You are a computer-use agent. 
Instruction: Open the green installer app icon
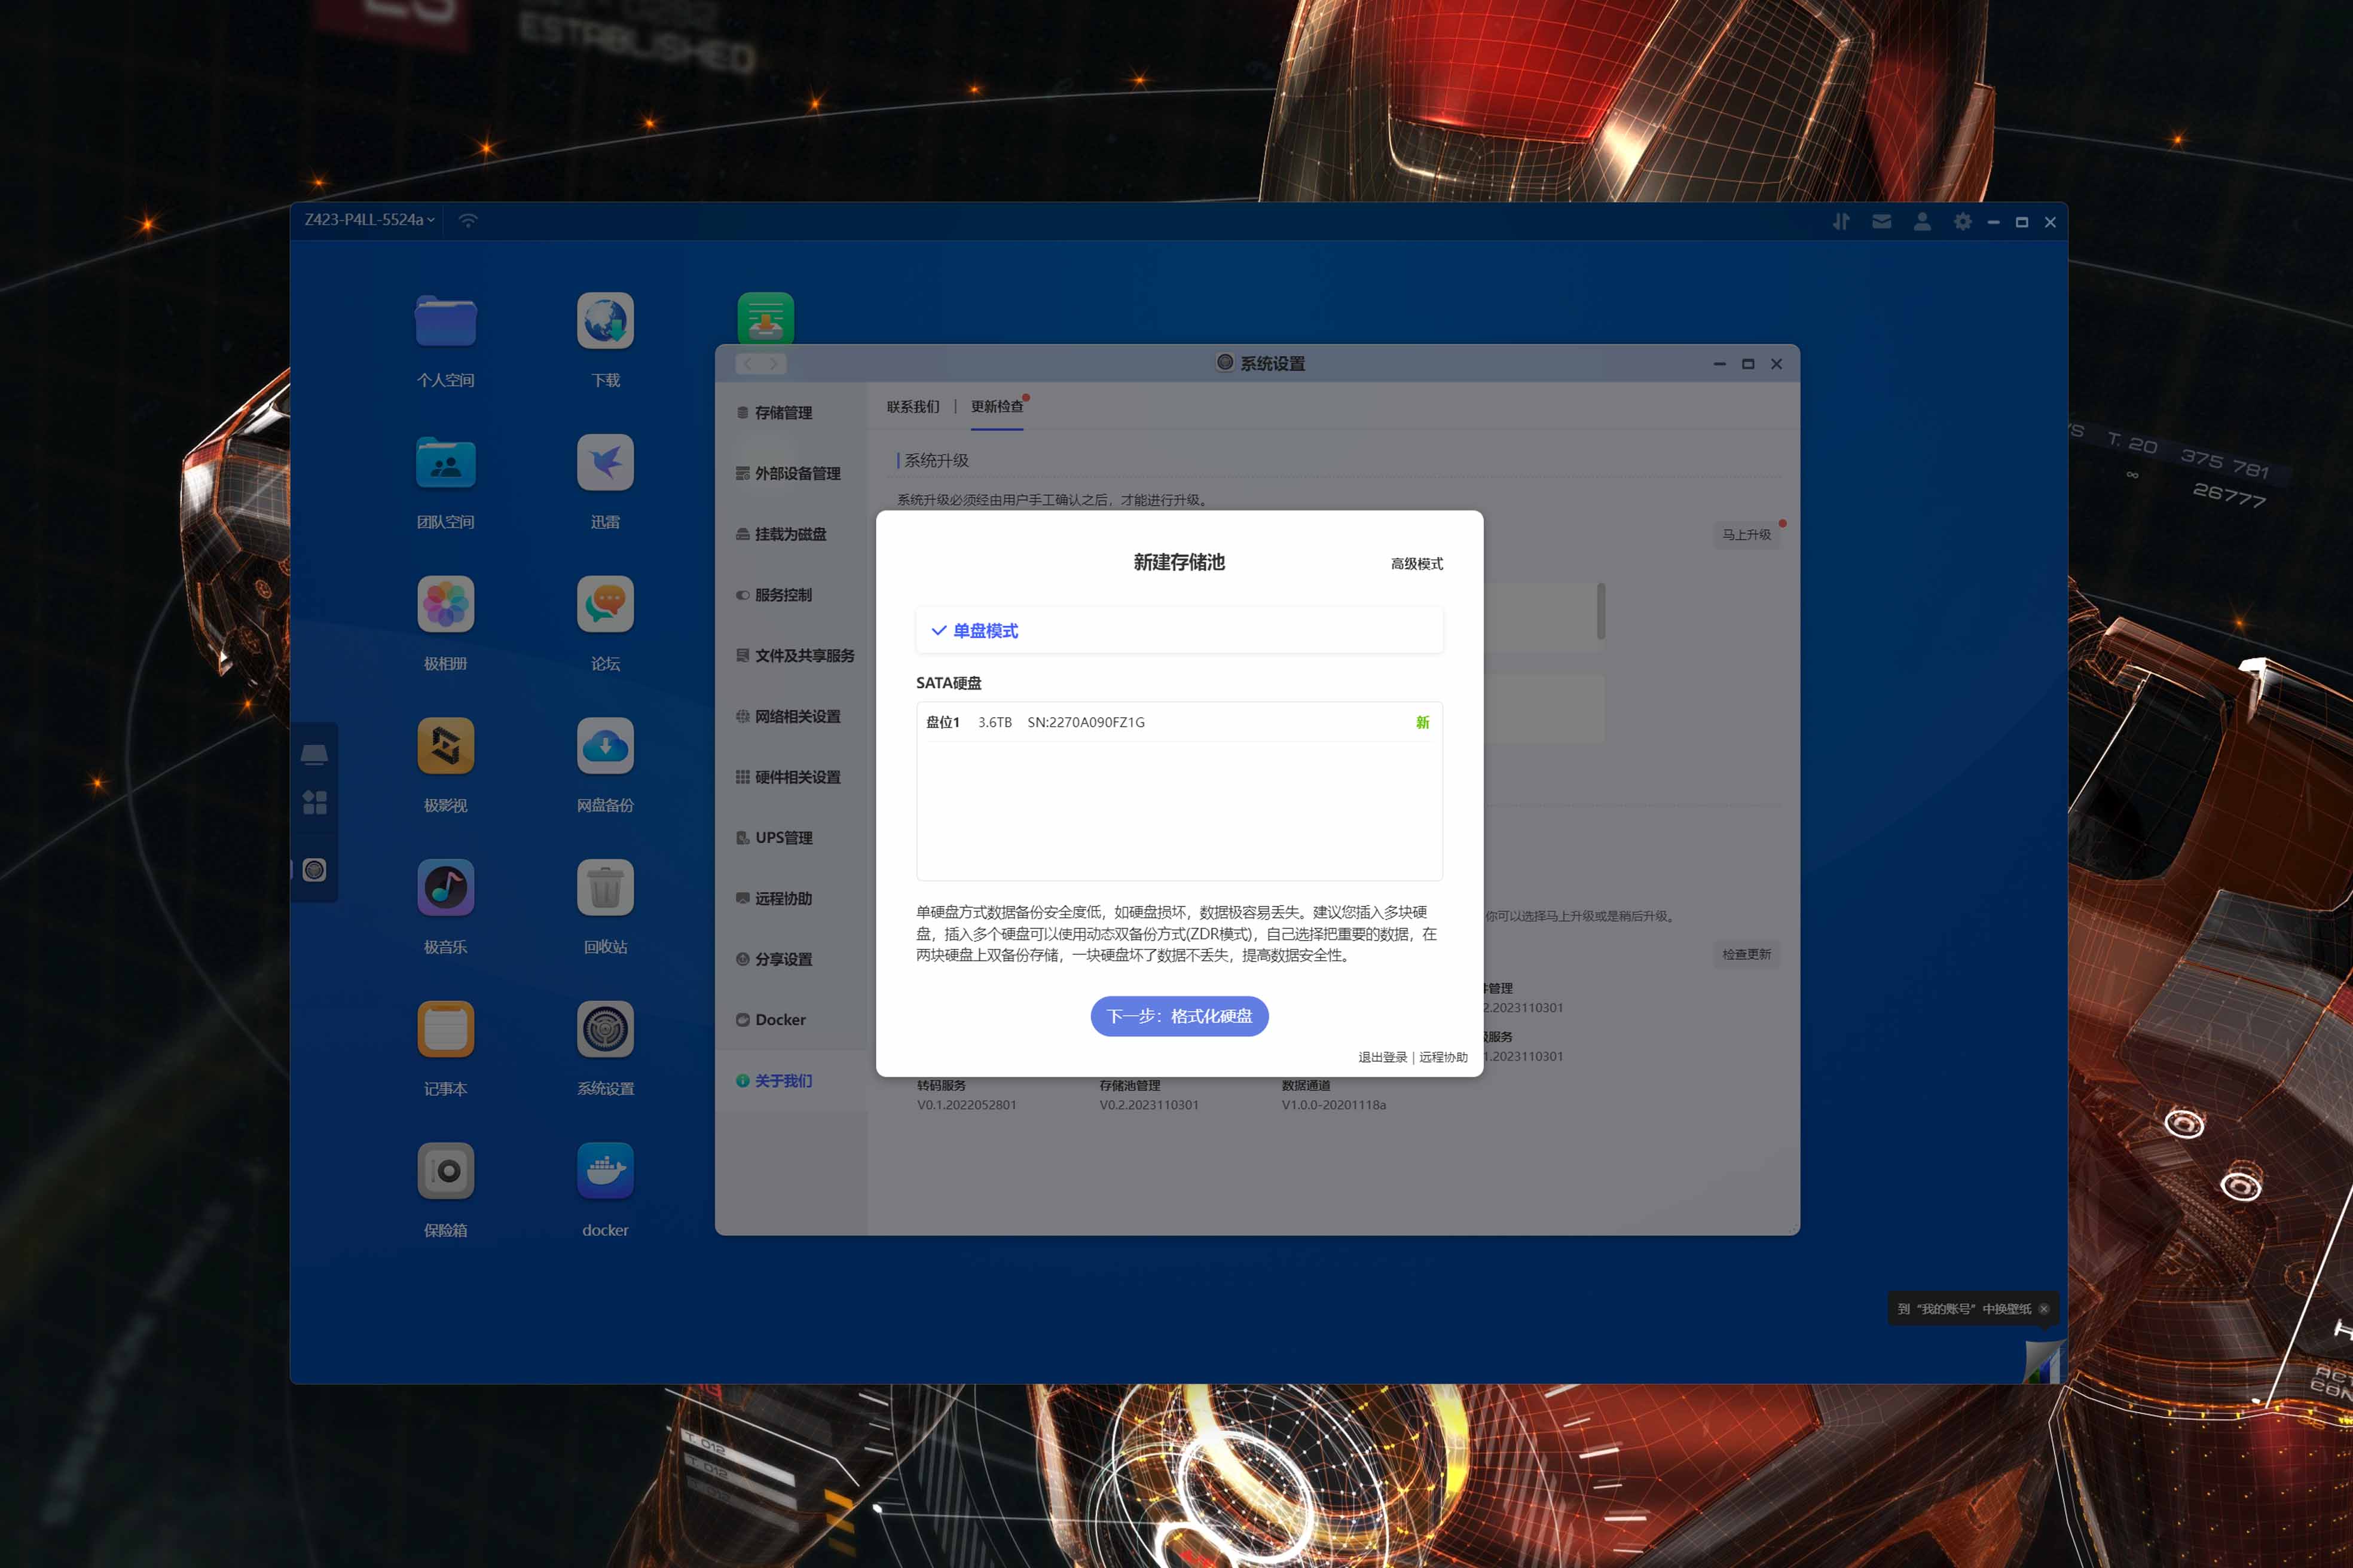(765, 318)
